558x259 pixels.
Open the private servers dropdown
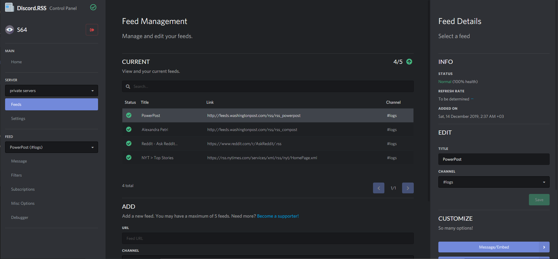[52, 91]
